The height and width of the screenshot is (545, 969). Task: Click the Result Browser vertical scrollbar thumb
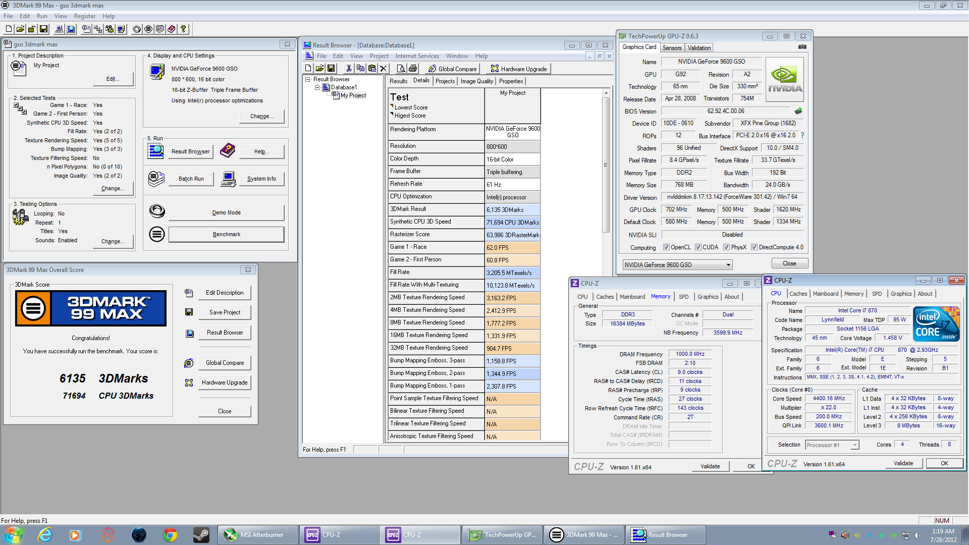point(606,165)
